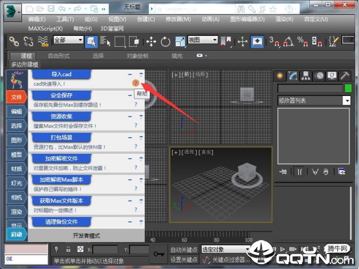Viewport: 359px width, 269px height.
Task: Click the 安全保存 button
Action: point(62,95)
